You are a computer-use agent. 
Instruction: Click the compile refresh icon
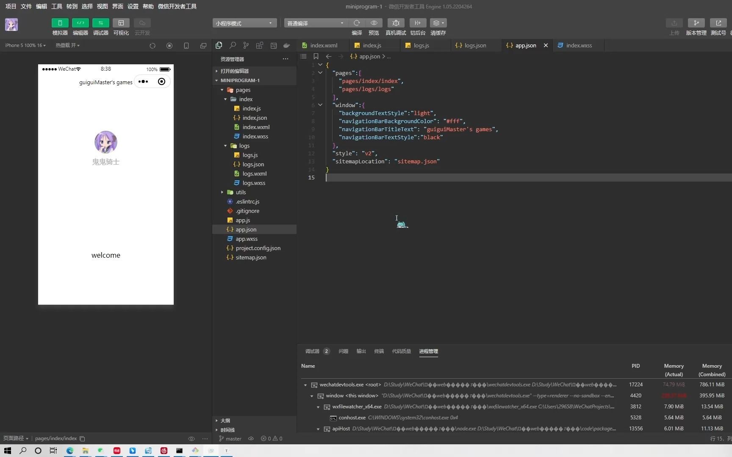point(357,23)
